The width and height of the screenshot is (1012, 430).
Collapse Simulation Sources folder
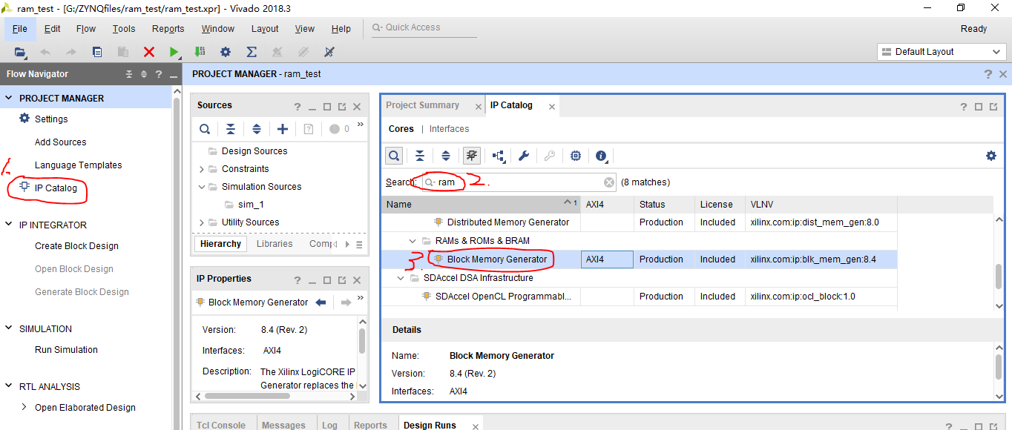[201, 187]
